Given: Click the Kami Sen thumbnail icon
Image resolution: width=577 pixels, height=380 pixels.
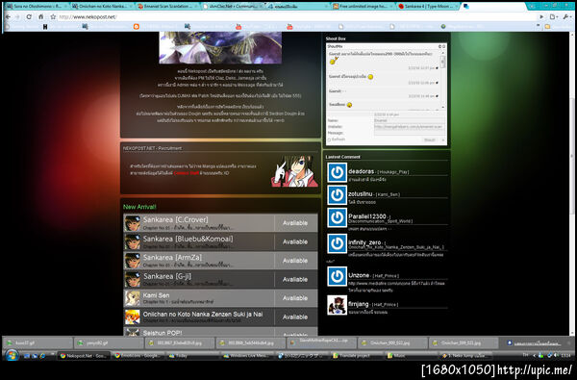Looking at the screenshot, I should point(132,298).
